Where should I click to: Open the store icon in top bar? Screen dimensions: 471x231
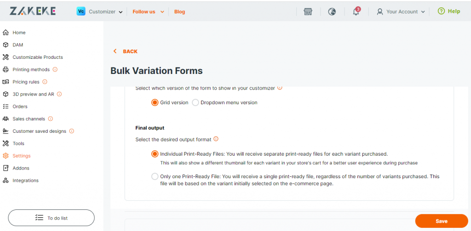click(308, 11)
